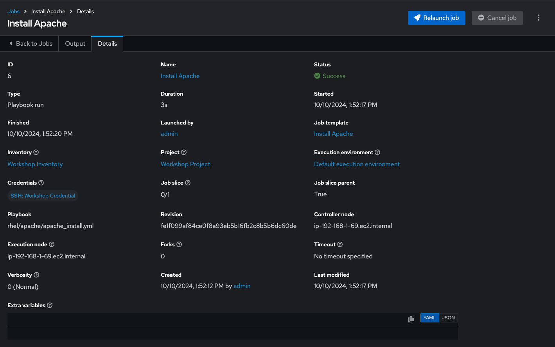Click the Execution environment help icon
This screenshot has height=347, width=555.
point(377,153)
